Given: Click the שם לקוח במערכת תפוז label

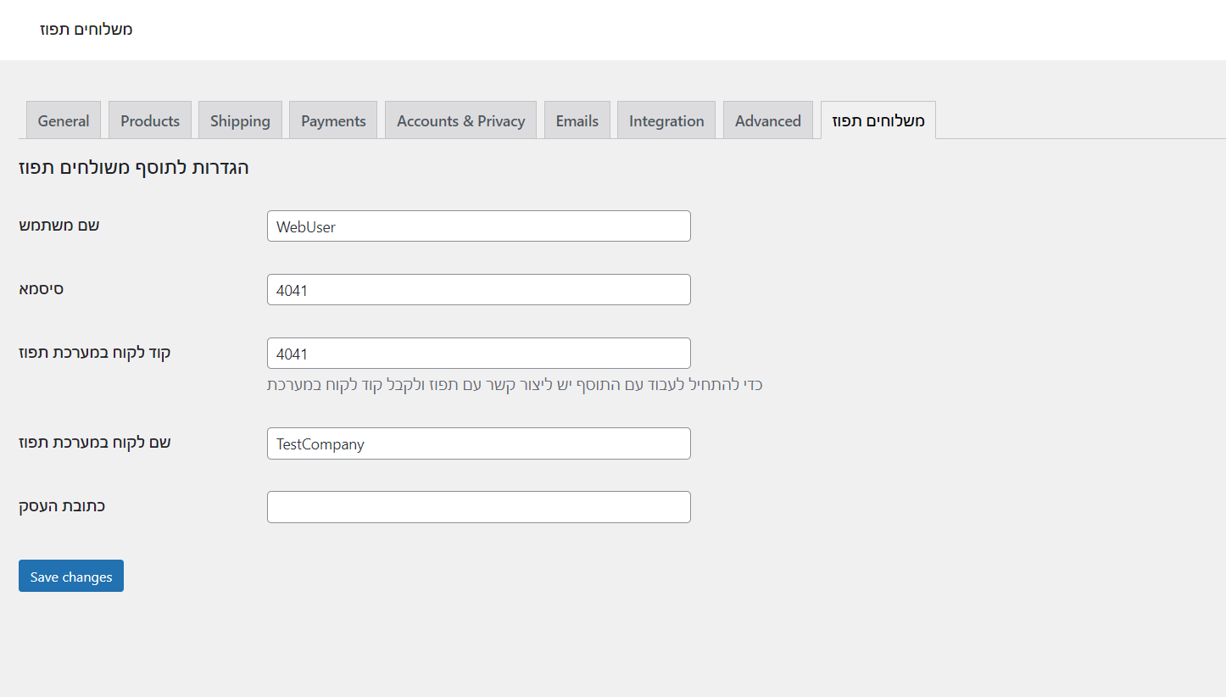Looking at the screenshot, I should coord(95,442).
